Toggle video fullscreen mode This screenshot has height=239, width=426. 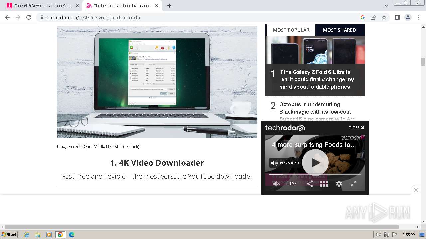[354, 184]
